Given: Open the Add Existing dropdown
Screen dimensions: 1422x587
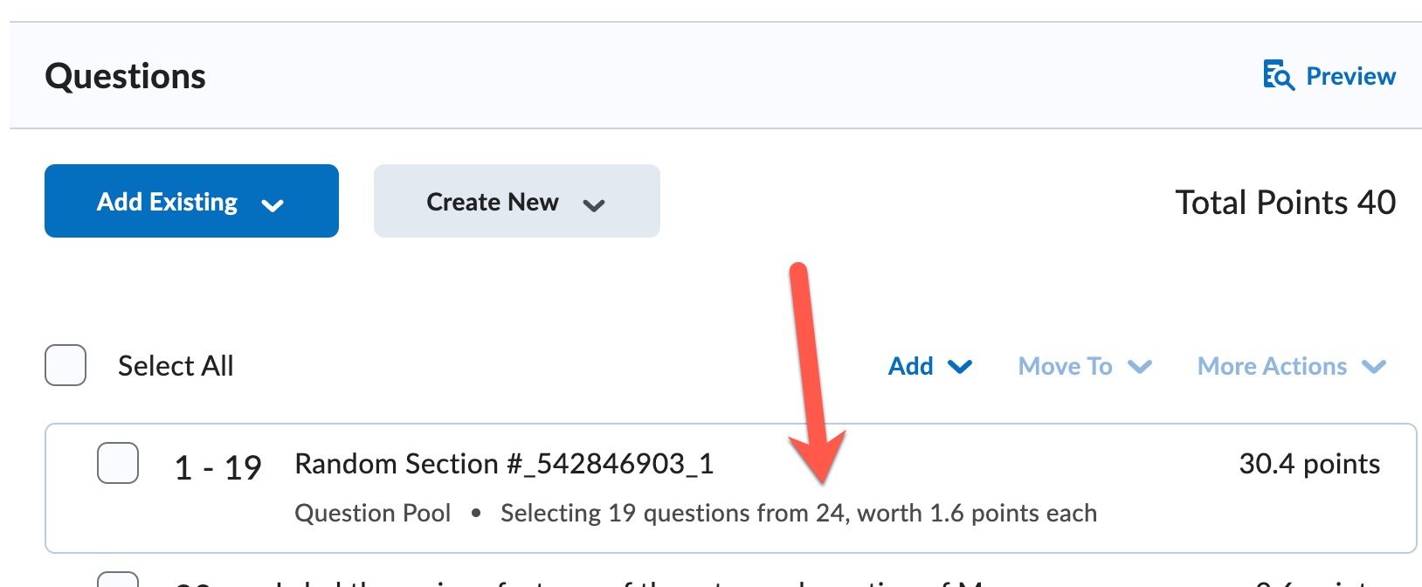Looking at the screenshot, I should (x=191, y=201).
